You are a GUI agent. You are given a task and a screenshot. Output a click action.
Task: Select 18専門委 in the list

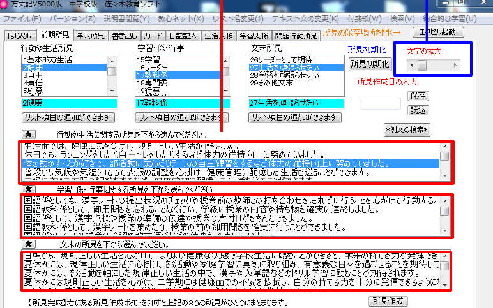point(178,83)
